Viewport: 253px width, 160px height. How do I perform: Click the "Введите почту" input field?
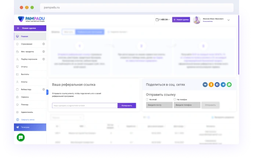(x=159, y=105)
